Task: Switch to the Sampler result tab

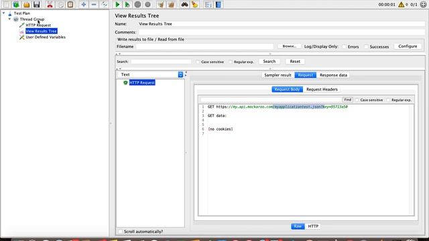Action: [278, 75]
